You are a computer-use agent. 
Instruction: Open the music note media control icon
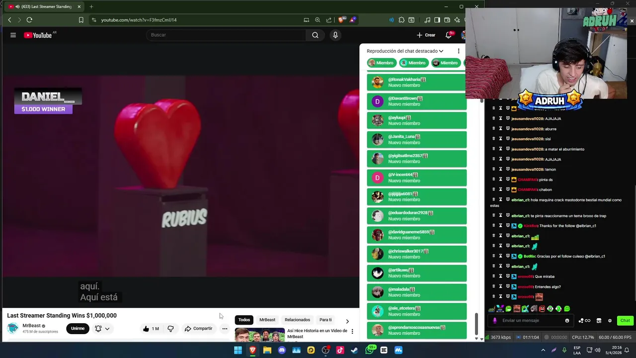click(427, 20)
